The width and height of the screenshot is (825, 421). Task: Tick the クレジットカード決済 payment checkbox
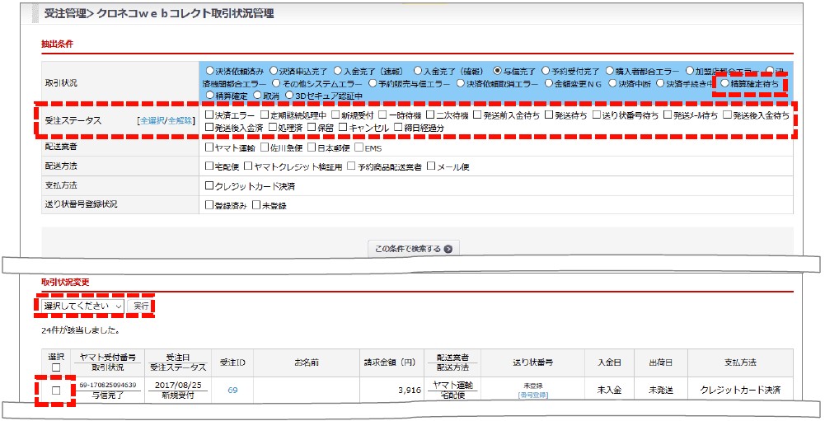coord(209,186)
